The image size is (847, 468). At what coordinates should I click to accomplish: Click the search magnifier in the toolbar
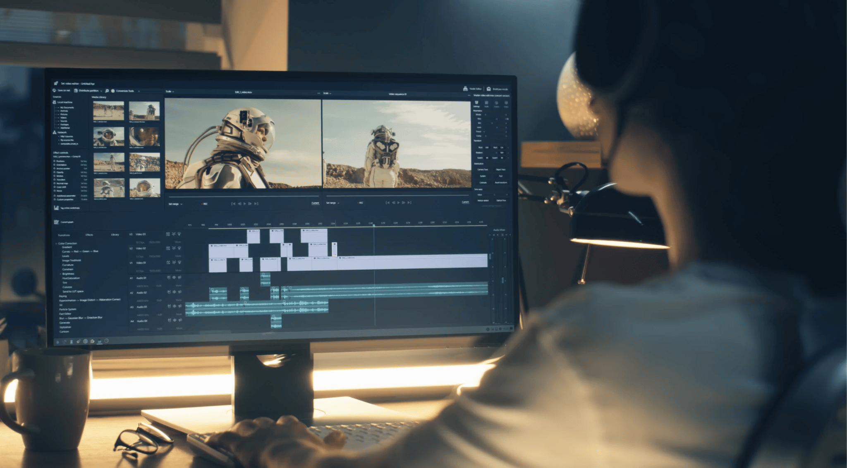point(107,91)
